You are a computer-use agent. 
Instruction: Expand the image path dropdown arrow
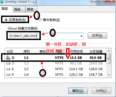point(81,36)
